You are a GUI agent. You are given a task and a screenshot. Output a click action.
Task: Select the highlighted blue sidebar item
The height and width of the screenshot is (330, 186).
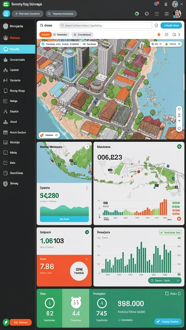coord(17,49)
